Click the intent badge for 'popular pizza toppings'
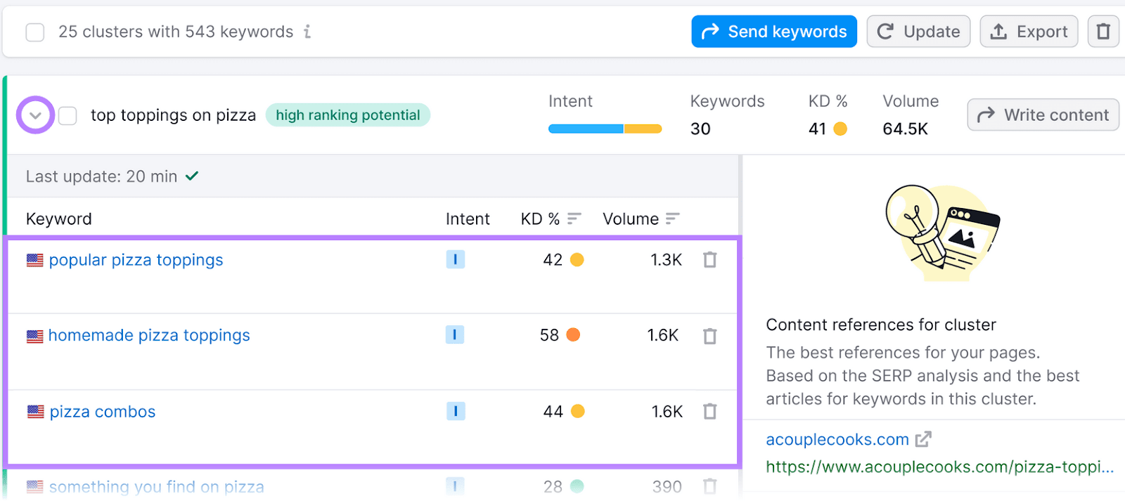The height and width of the screenshot is (501, 1125). (x=455, y=260)
